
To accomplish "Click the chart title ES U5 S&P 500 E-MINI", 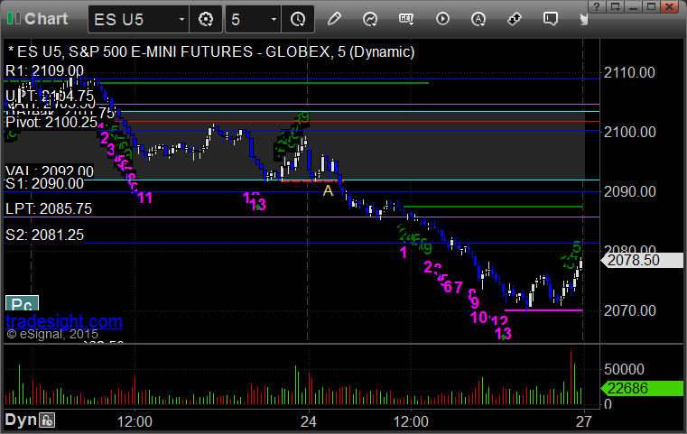I will (211, 51).
